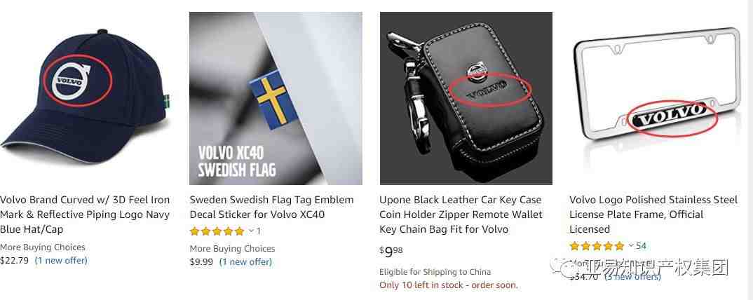Expand the rating chevron beside flag sticker stars
The image size is (753, 300).
[x=251, y=231]
